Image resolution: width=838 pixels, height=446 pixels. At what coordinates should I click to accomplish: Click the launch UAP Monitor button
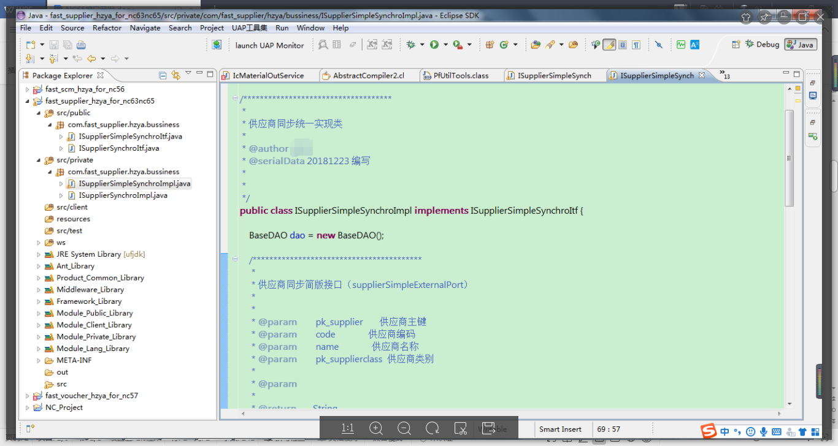(x=270, y=45)
